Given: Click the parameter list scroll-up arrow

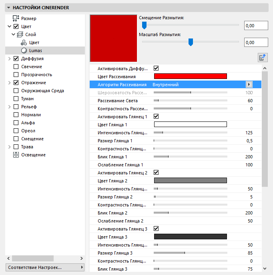Looking at the screenshot, I should click(x=265, y=68).
